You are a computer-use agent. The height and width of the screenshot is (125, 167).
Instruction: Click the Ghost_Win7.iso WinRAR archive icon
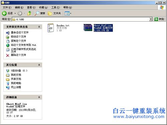point(88,28)
